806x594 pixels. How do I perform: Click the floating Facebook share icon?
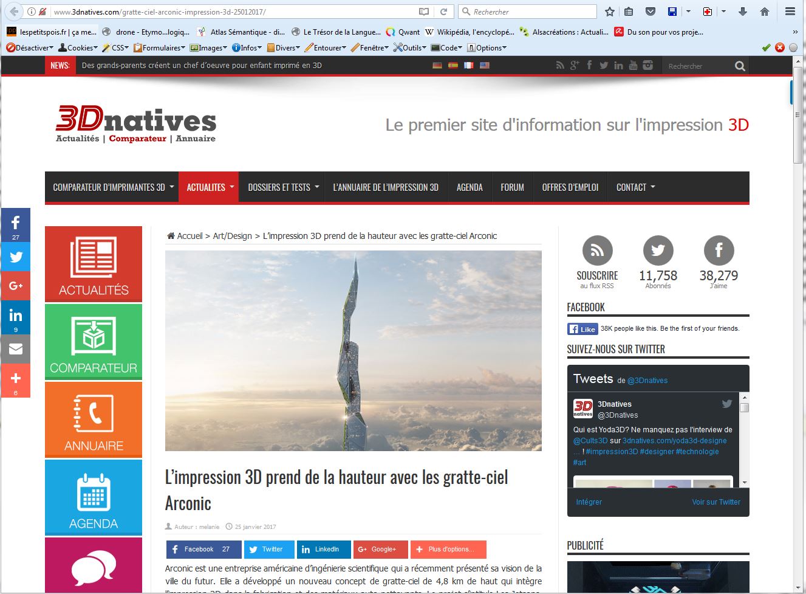click(x=16, y=224)
